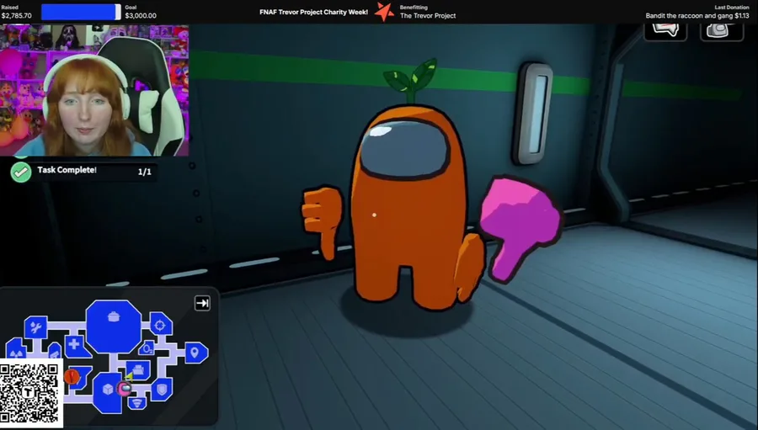
Task: Select the Cafeteria pot room on minimap
Action: (x=114, y=326)
